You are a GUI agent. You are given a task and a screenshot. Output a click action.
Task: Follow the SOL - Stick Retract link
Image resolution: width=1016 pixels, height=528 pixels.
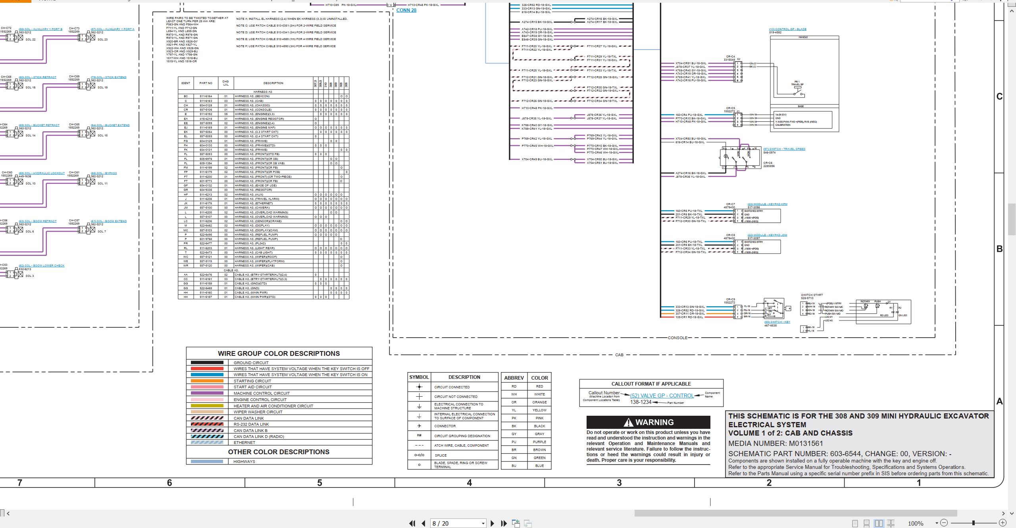pyautogui.click(x=37, y=77)
